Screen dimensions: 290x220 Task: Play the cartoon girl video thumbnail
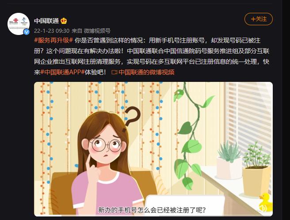pos(153,149)
